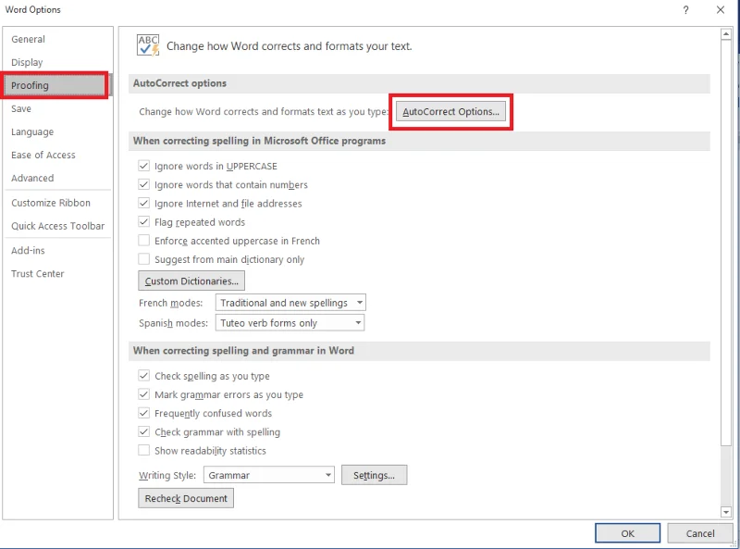Switch to the Advanced category

coord(32,178)
